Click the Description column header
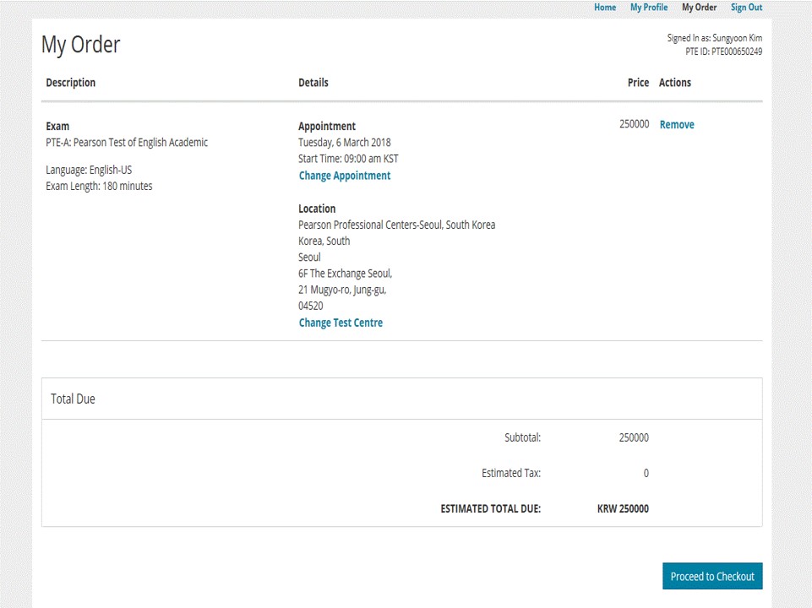The width and height of the screenshot is (812, 608). (71, 83)
